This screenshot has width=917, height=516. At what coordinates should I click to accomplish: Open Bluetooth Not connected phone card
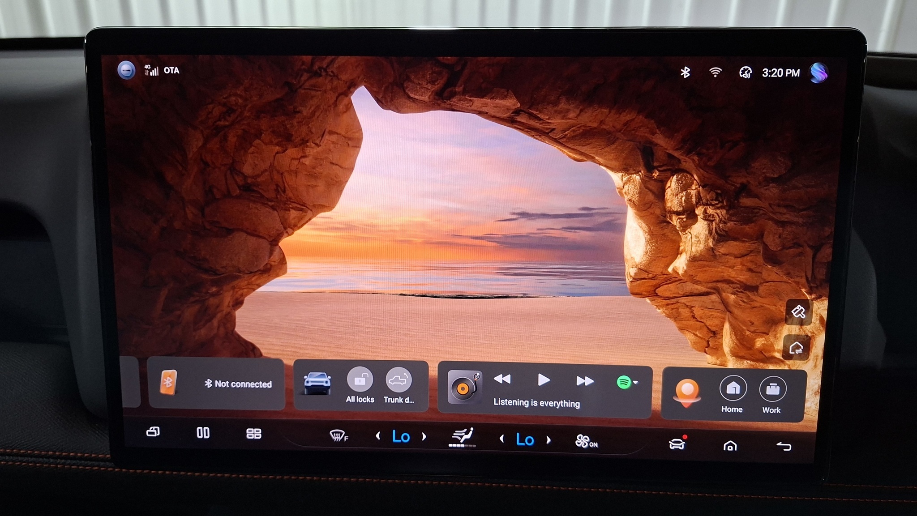pos(216,384)
